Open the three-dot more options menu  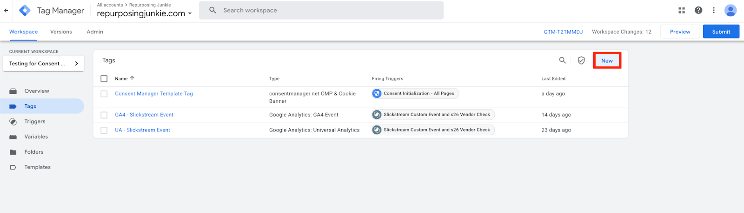[714, 10]
